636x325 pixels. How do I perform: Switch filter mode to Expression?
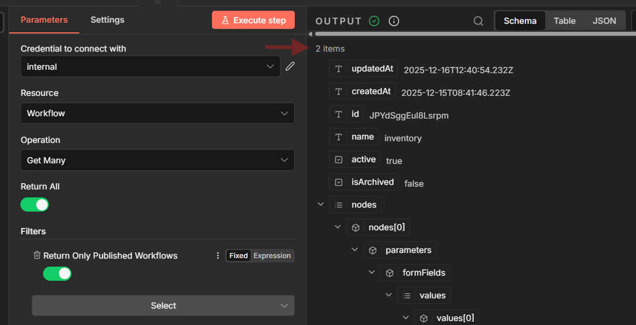point(272,256)
